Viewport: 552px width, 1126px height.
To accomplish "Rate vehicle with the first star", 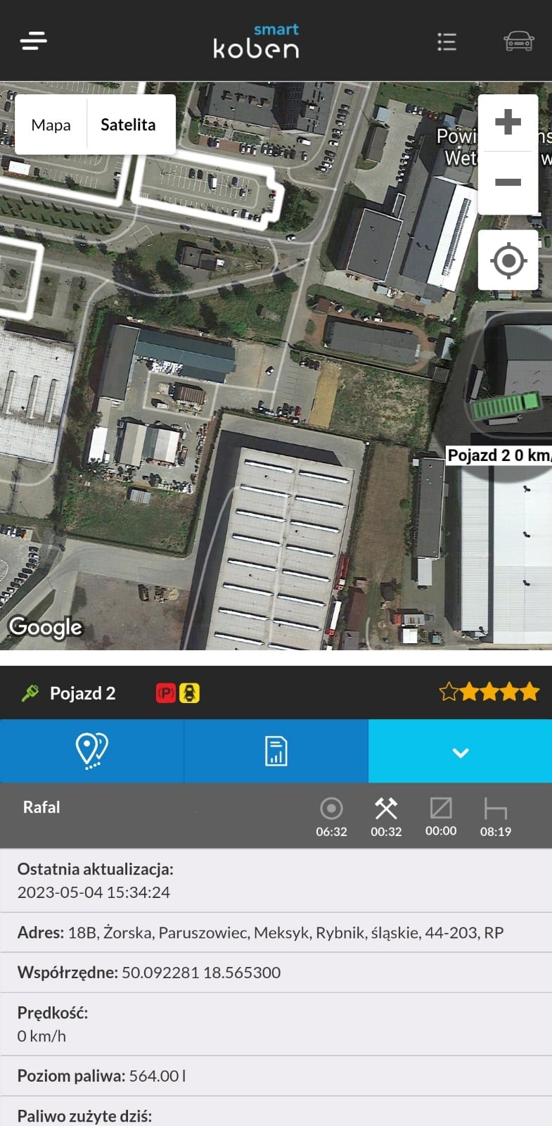I will click(x=449, y=692).
